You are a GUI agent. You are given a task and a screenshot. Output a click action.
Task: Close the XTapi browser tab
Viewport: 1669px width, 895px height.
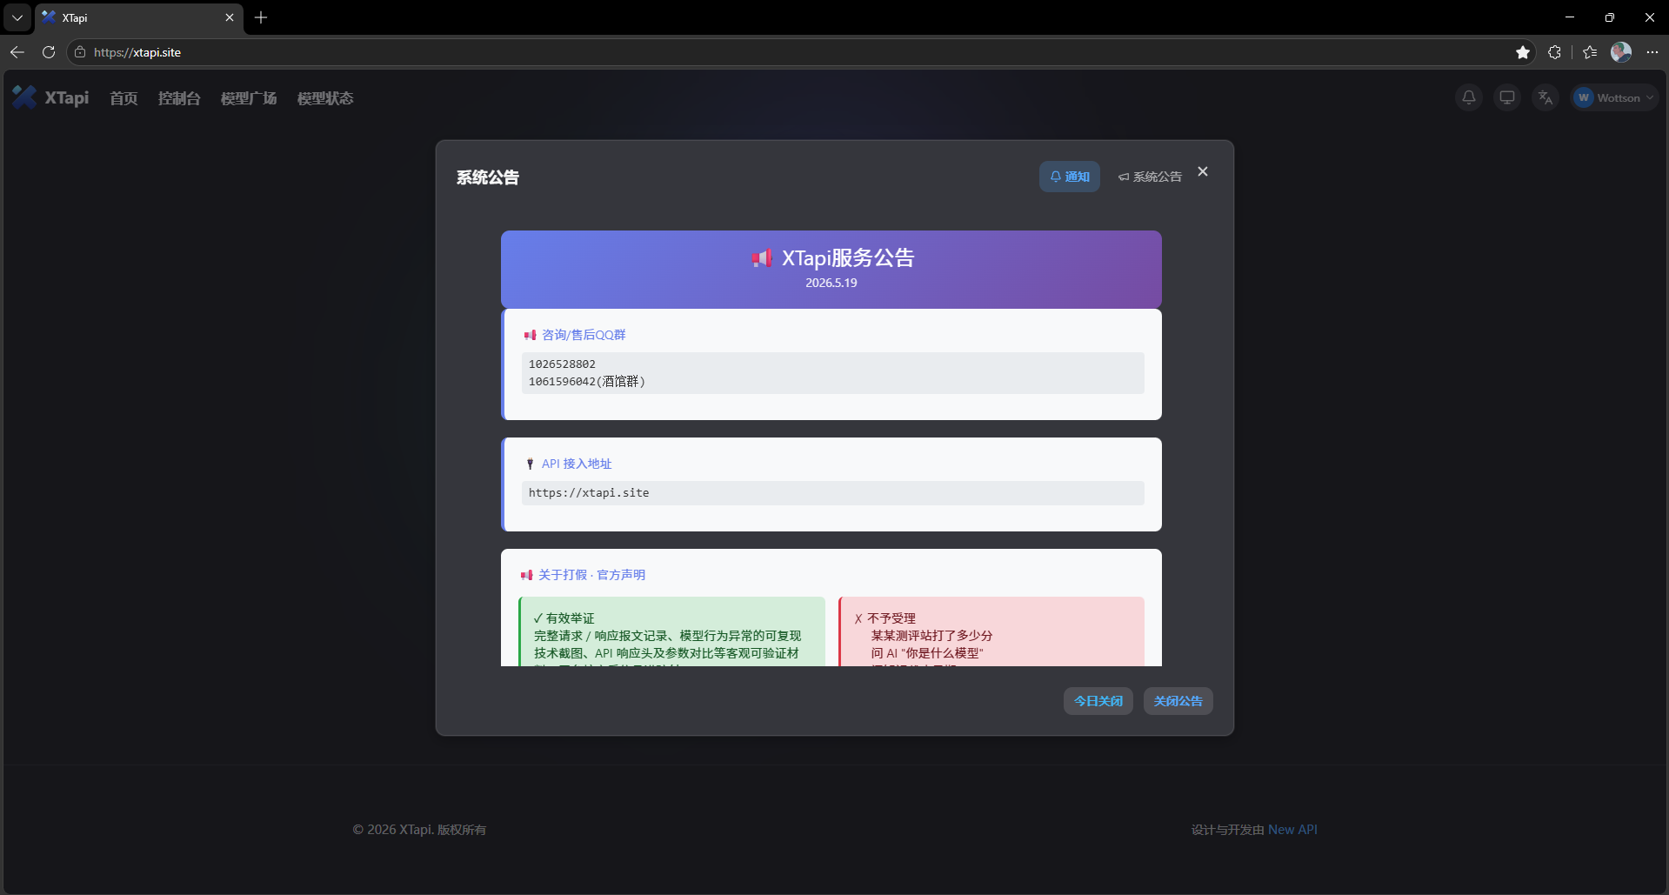230,17
